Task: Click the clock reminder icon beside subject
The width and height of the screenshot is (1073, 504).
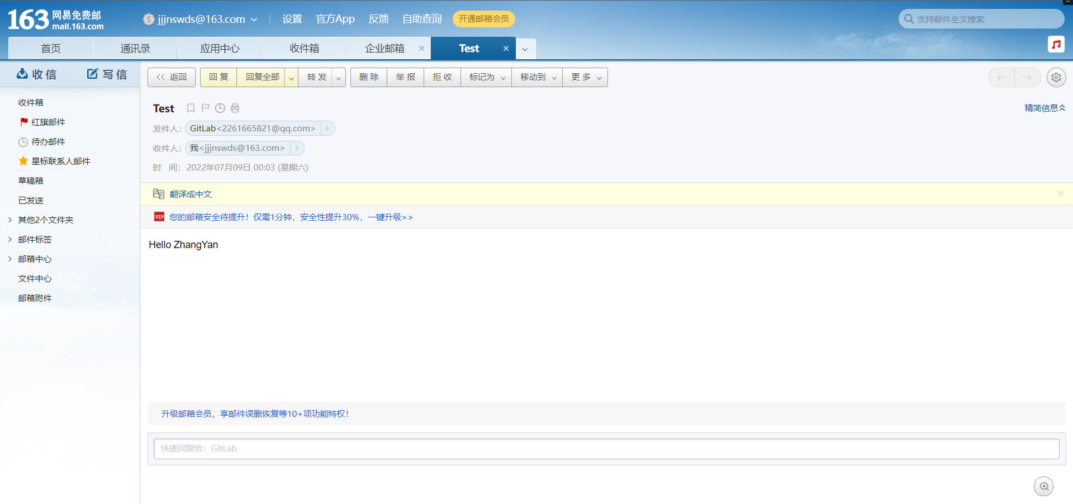Action: pos(220,108)
